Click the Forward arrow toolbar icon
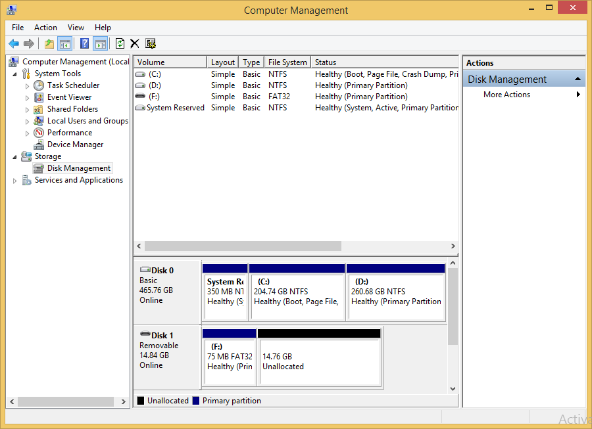 pos(29,44)
